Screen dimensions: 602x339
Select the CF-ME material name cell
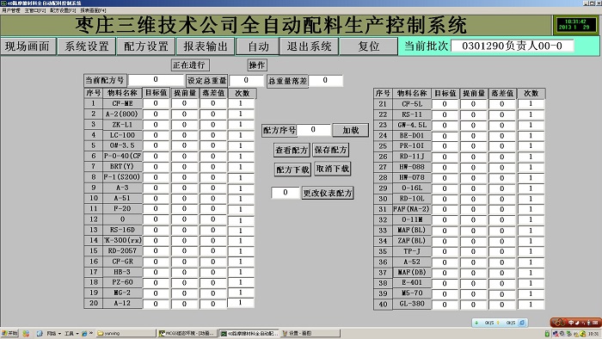coord(122,103)
